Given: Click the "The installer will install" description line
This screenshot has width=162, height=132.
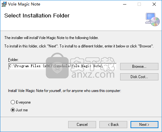Looking at the screenshot, I should pos(52,38).
